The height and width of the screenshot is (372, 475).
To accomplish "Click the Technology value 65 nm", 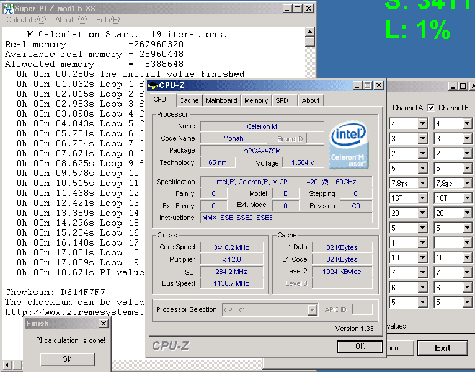I will point(218,162).
